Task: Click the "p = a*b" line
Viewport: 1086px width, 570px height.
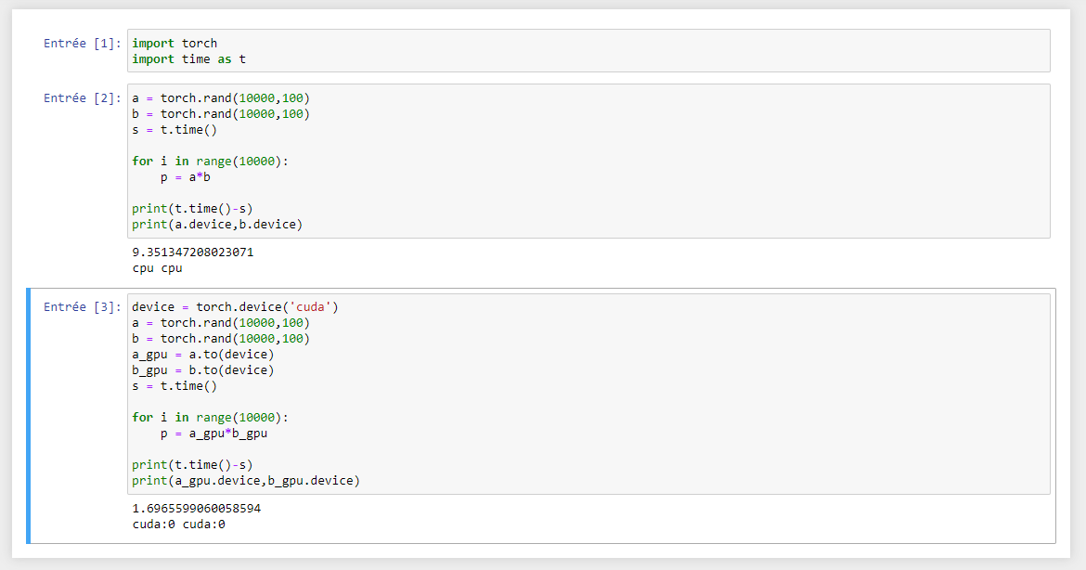Action: [186, 177]
